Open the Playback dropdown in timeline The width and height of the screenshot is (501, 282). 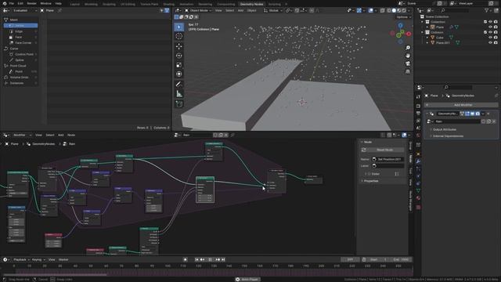click(x=21, y=259)
